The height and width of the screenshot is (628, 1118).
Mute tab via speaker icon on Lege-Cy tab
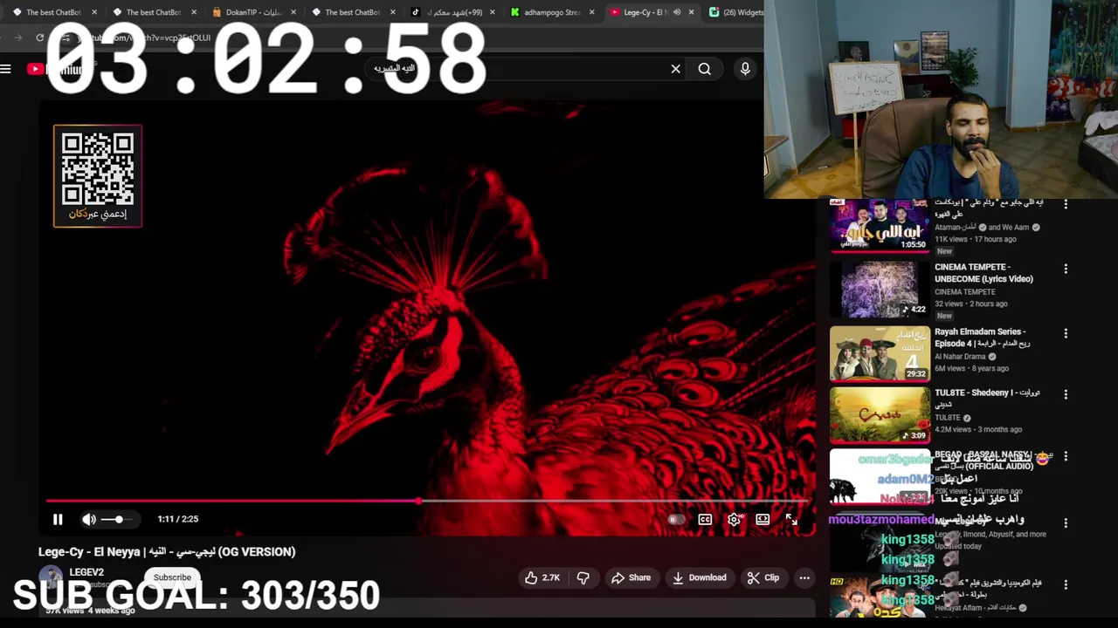click(676, 12)
